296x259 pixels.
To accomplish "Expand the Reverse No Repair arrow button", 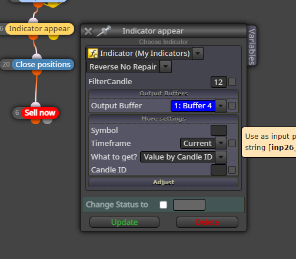I will (x=166, y=67).
